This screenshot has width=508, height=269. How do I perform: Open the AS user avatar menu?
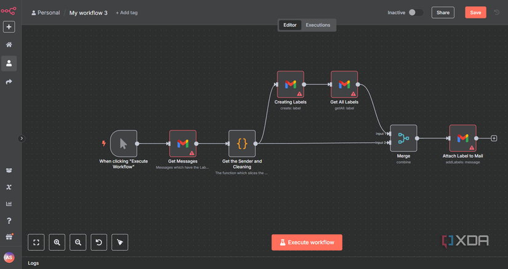pyautogui.click(x=9, y=257)
